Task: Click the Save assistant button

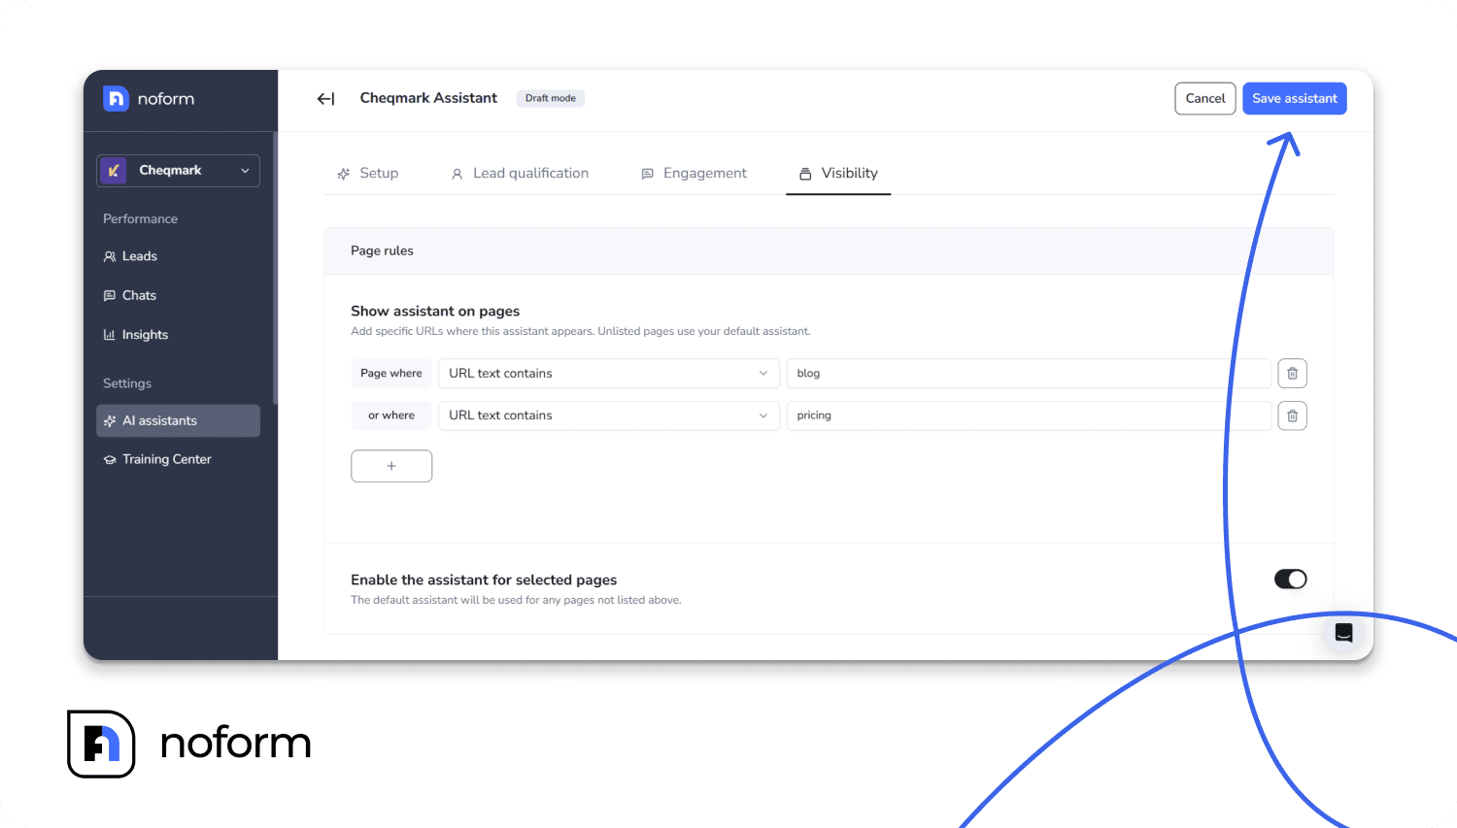Action: coord(1294,99)
